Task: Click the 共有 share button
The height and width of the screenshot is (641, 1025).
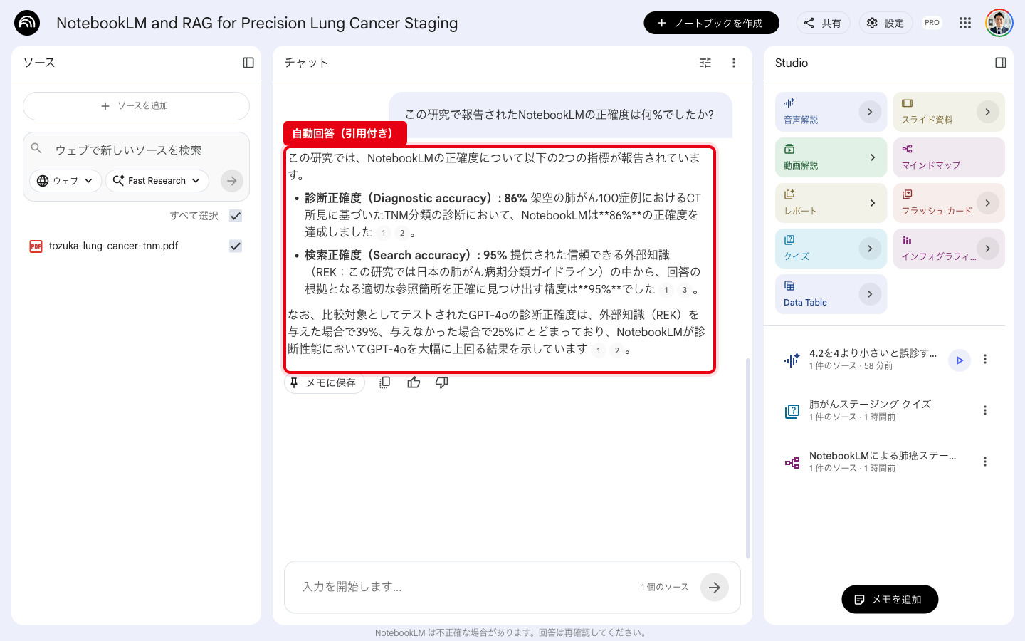Action: click(824, 23)
